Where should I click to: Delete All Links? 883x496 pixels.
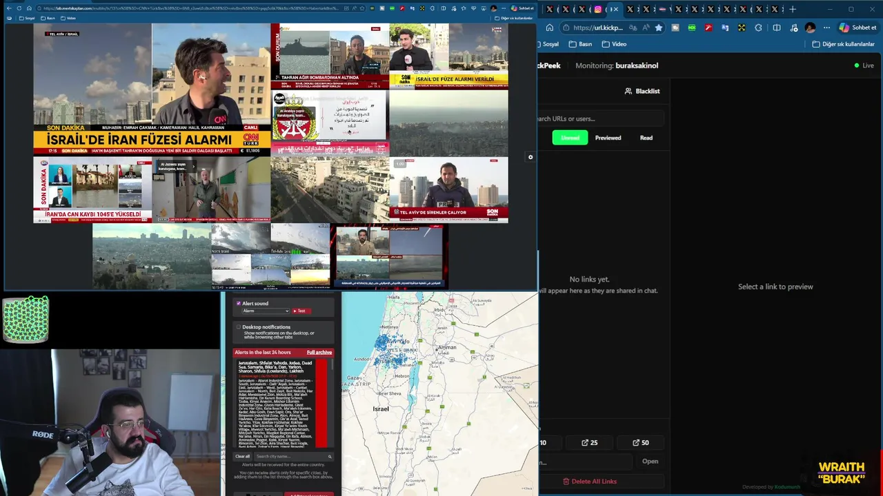(590, 482)
